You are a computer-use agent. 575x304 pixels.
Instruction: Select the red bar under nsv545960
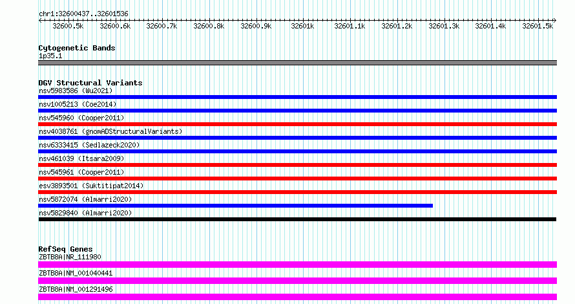pyautogui.click(x=297, y=124)
